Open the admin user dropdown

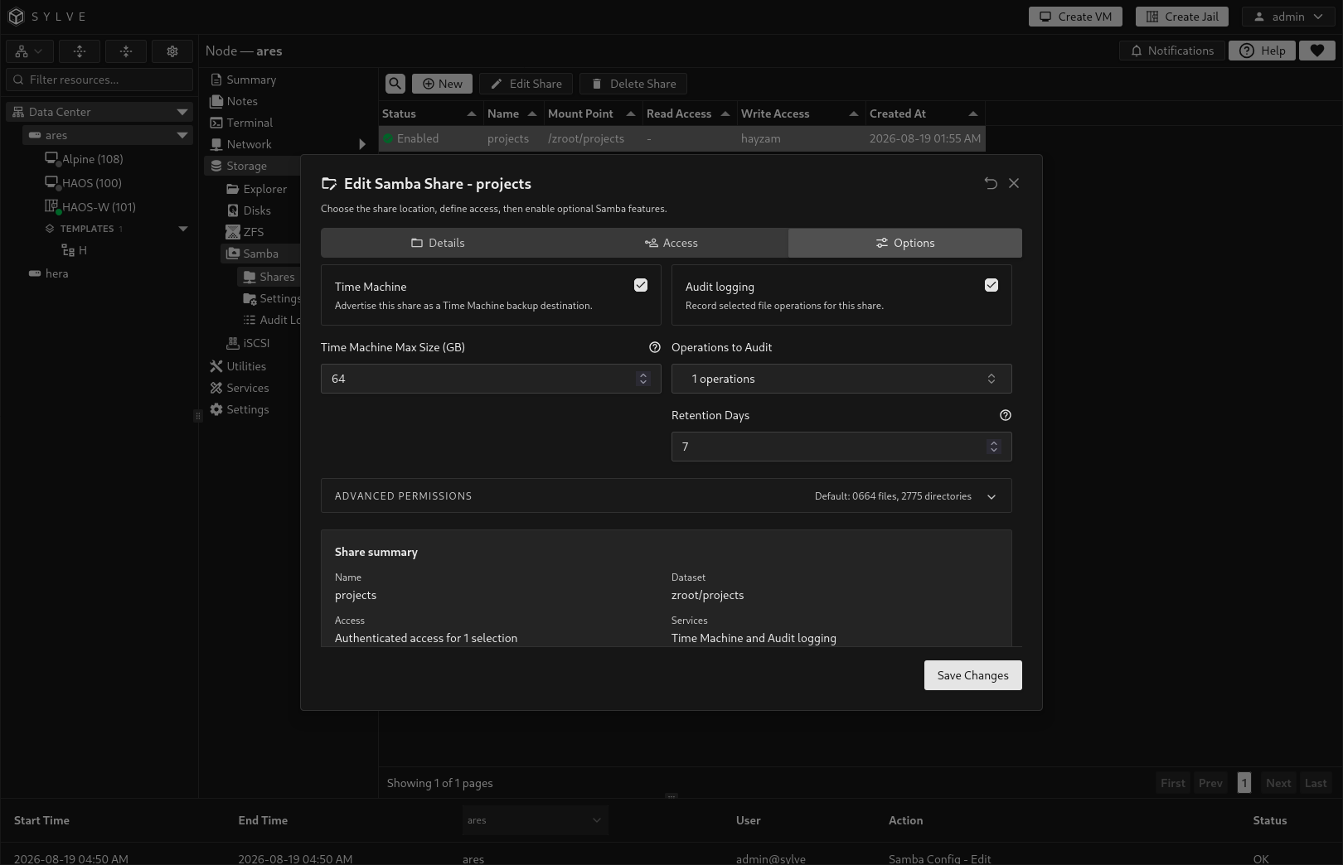point(1288,17)
